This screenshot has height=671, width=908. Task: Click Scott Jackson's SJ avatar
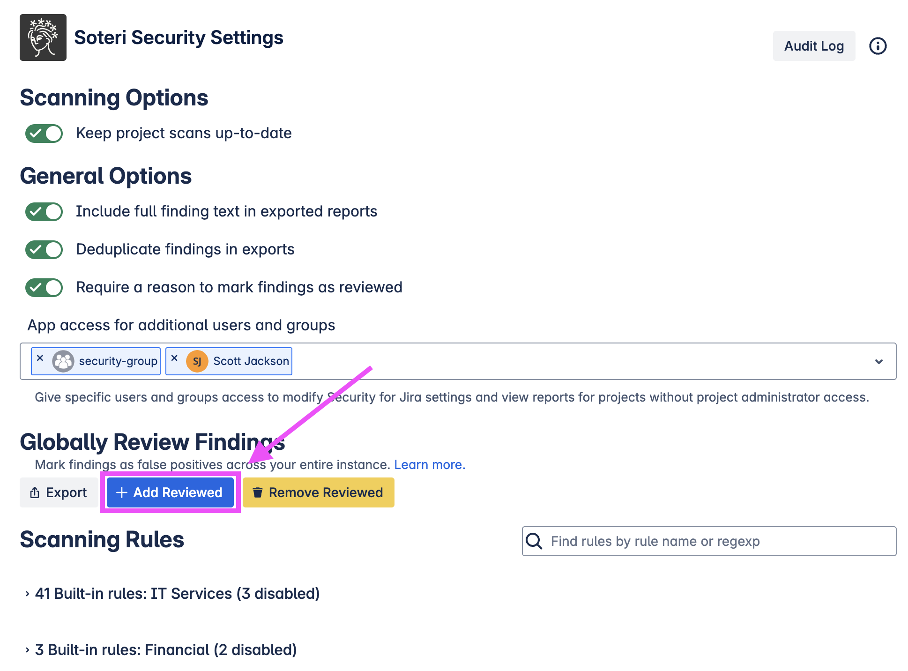(197, 361)
